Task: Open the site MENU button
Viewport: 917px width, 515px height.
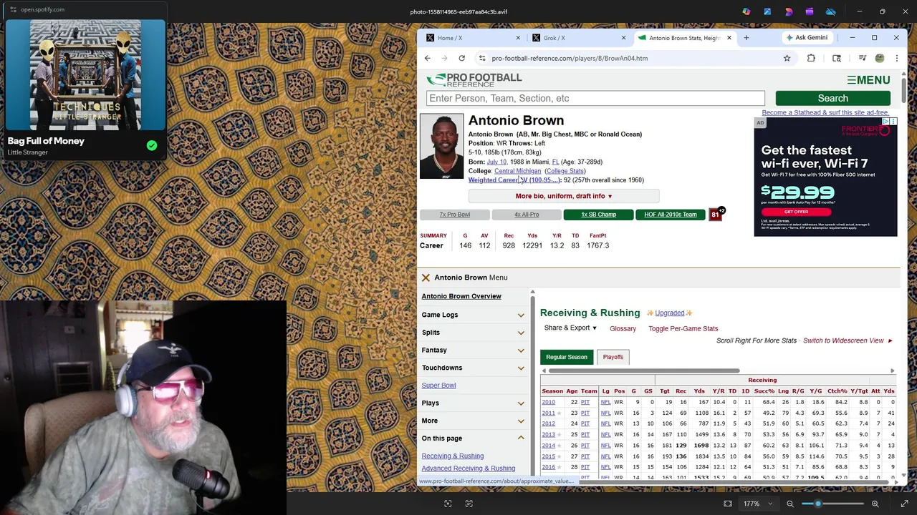Action: pos(868,80)
